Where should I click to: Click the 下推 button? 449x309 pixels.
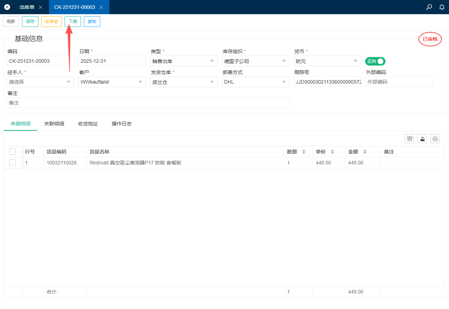pyautogui.click(x=73, y=22)
